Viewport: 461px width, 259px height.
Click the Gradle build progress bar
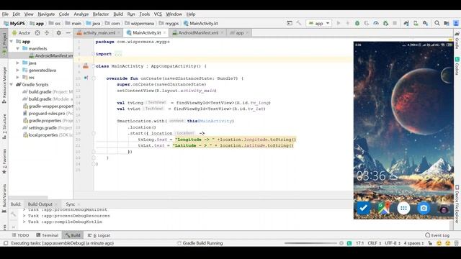(x=310, y=243)
